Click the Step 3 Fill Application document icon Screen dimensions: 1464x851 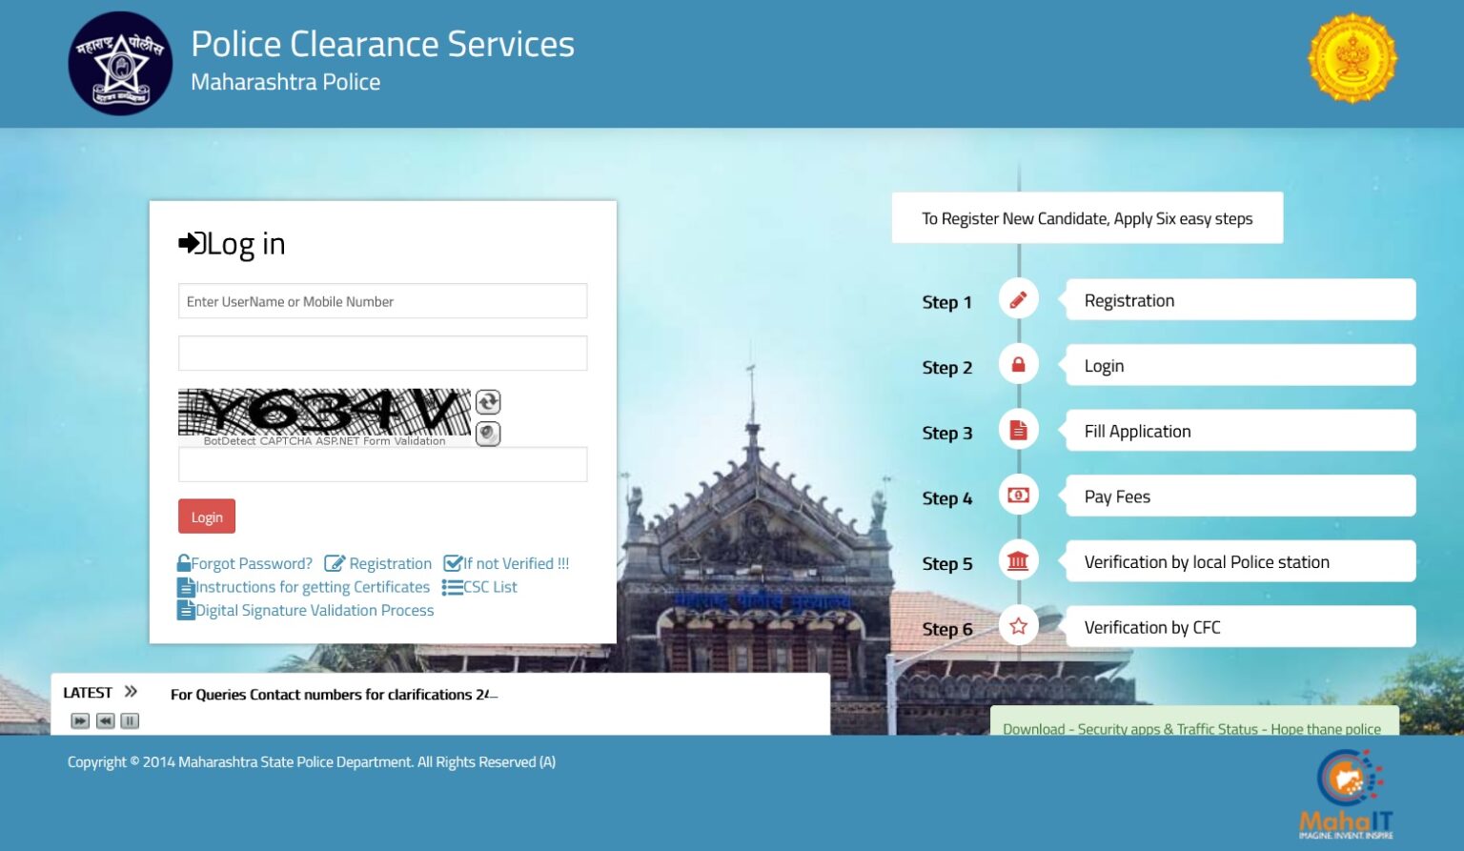pos(1017,429)
